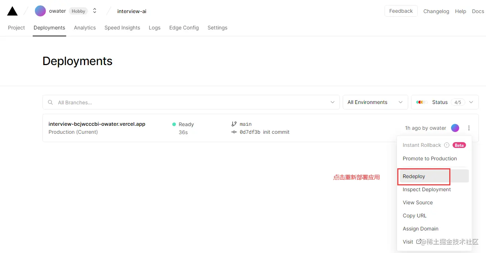The width and height of the screenshot is (486, 253).
Task: Click the owater account avatar in header
Action: pyautogui.click(x=40, y=11)
